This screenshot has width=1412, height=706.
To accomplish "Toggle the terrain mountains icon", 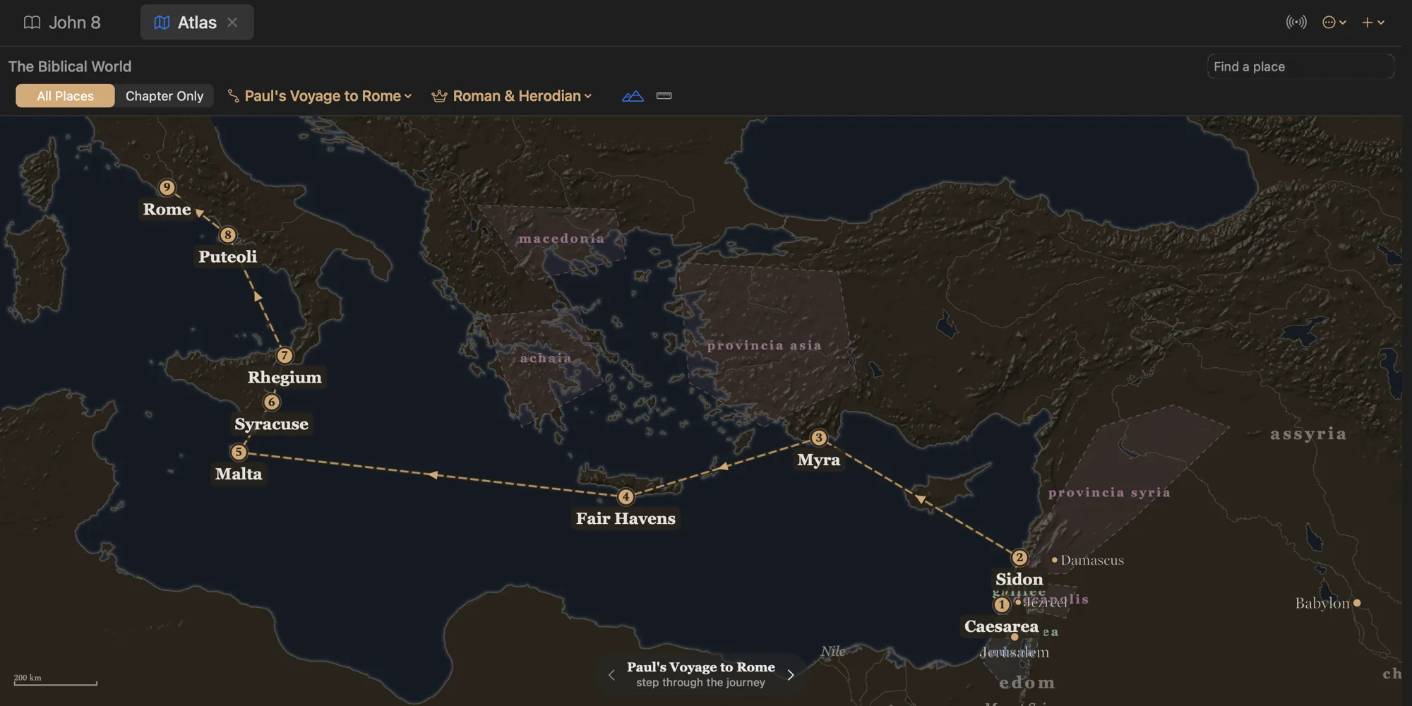I will click(633, 96).
